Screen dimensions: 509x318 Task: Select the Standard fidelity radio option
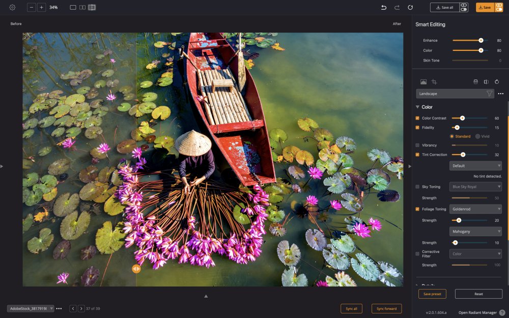[452, 136]
